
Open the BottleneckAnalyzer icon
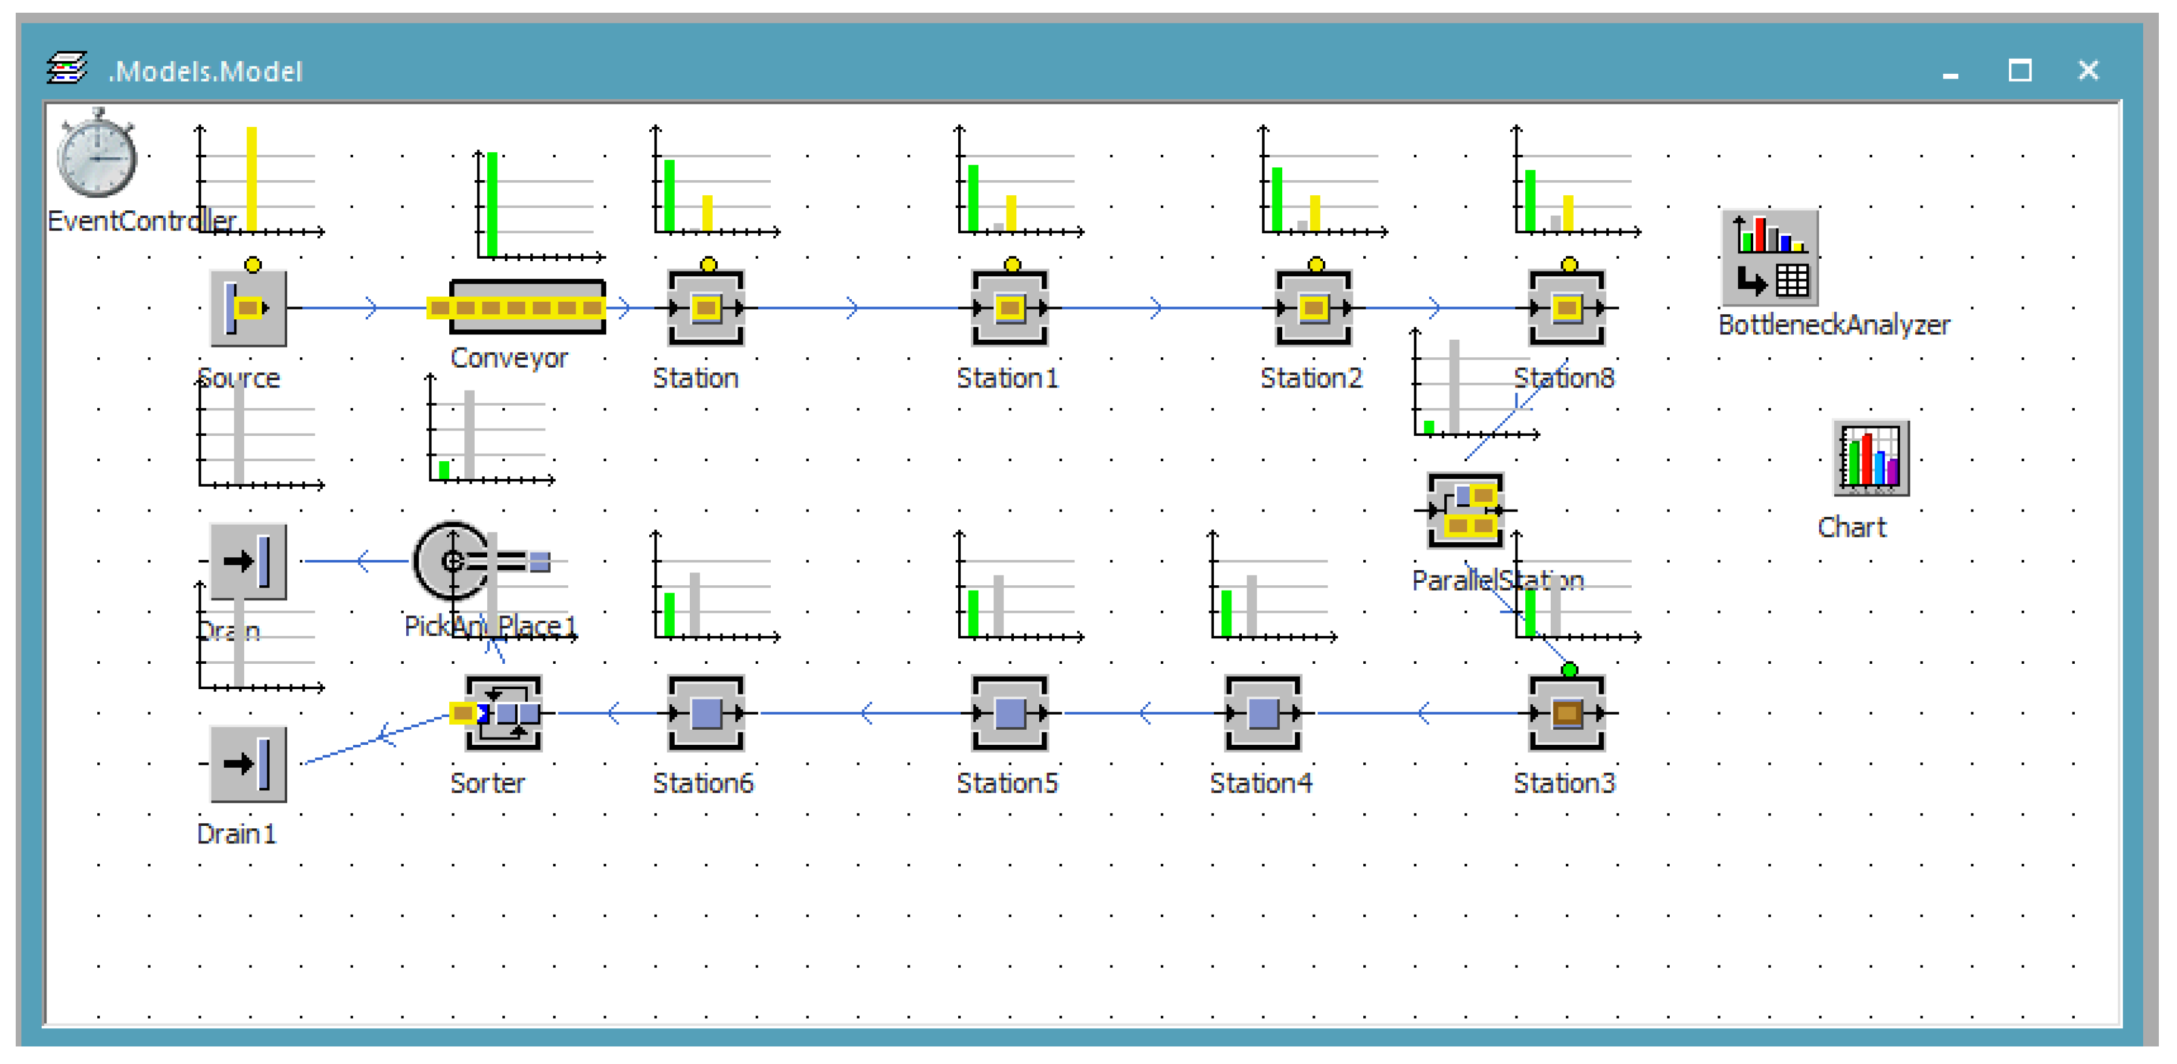pyautogui.click(x=1770, y=258)
